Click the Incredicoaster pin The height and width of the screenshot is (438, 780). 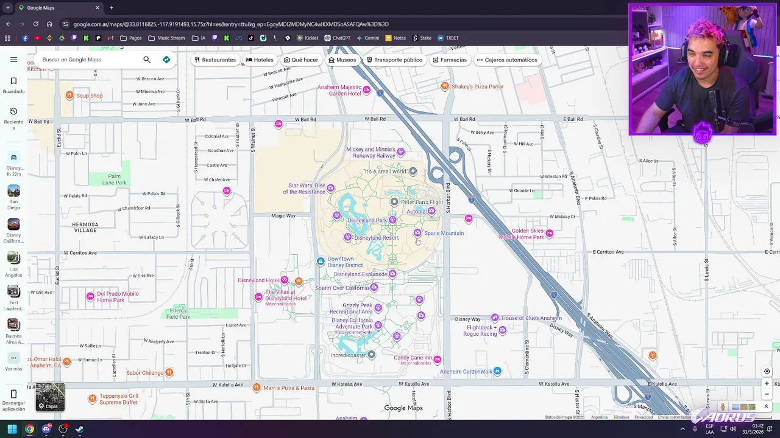371,354
